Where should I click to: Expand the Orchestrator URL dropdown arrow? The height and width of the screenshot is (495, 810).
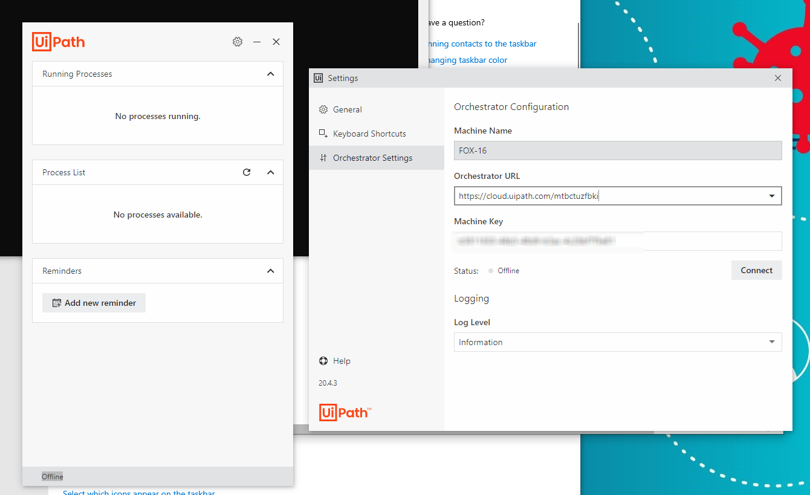[x=772, y=196]
